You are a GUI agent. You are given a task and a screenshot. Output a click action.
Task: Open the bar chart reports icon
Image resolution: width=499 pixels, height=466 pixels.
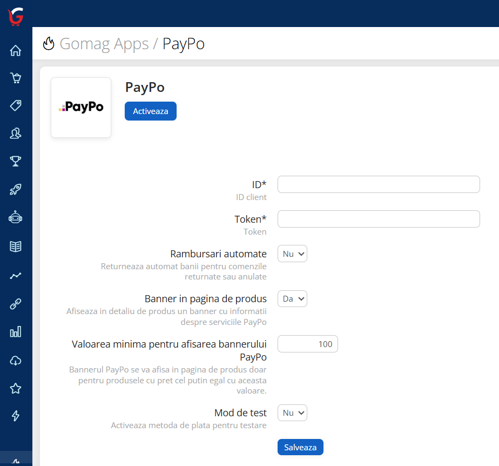point(16,331)
